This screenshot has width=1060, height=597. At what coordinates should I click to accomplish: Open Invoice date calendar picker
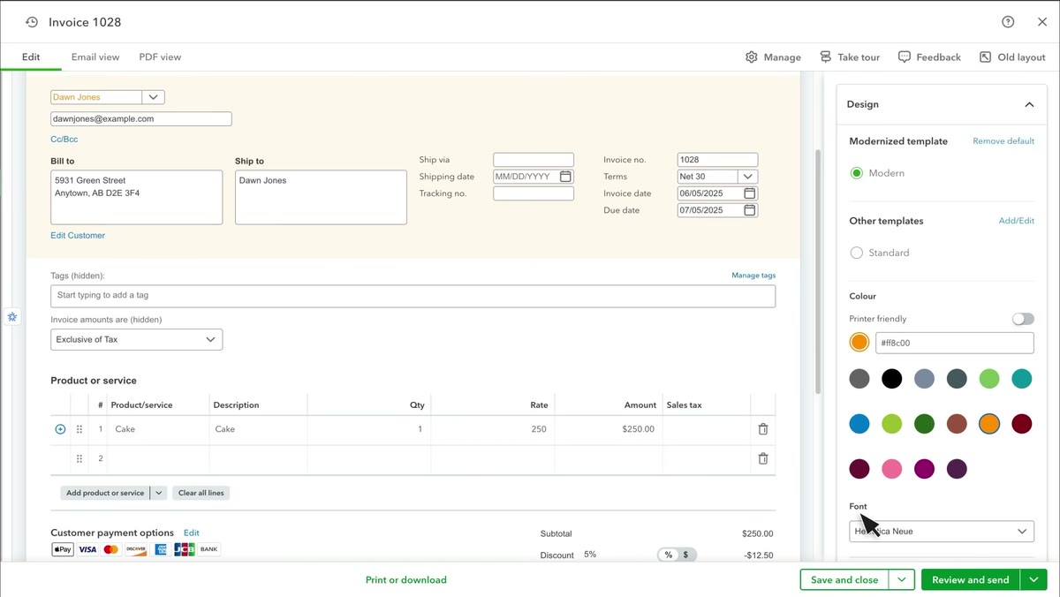click(749, 193)
